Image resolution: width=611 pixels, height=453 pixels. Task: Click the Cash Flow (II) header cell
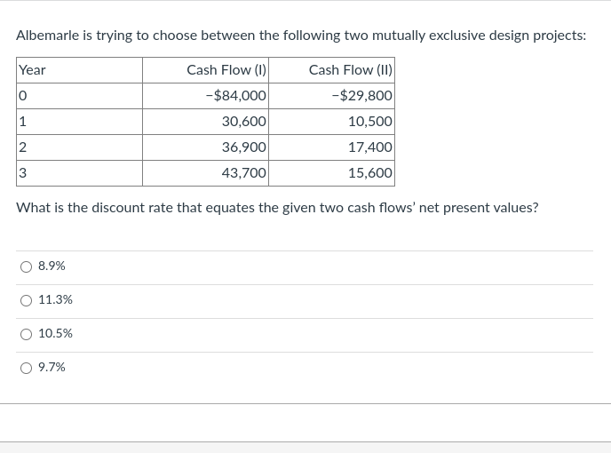coord(331,70)
